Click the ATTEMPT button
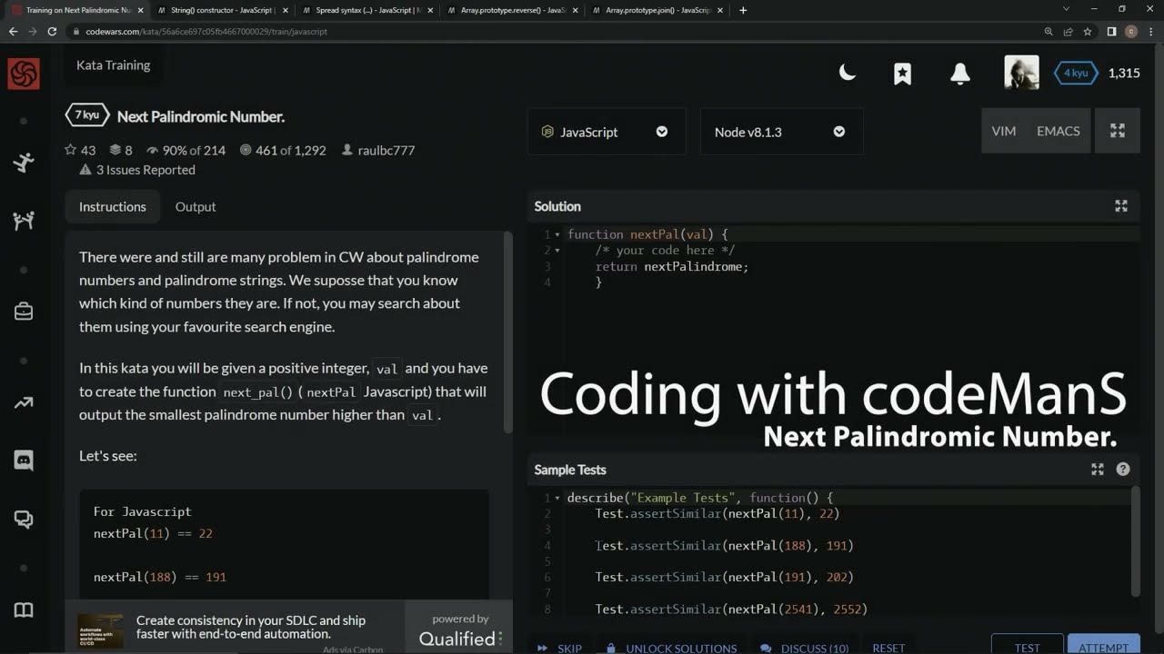This screenshot has width=1164, height=654. [x=1103, y=645]
